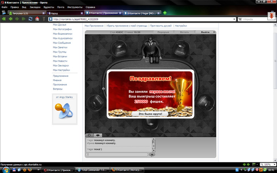Image resolution: width=277 pixels, height=173 pixels.
Task: Click the rewind navigation arrow in Opera toolbar
Action: (4, 19)
